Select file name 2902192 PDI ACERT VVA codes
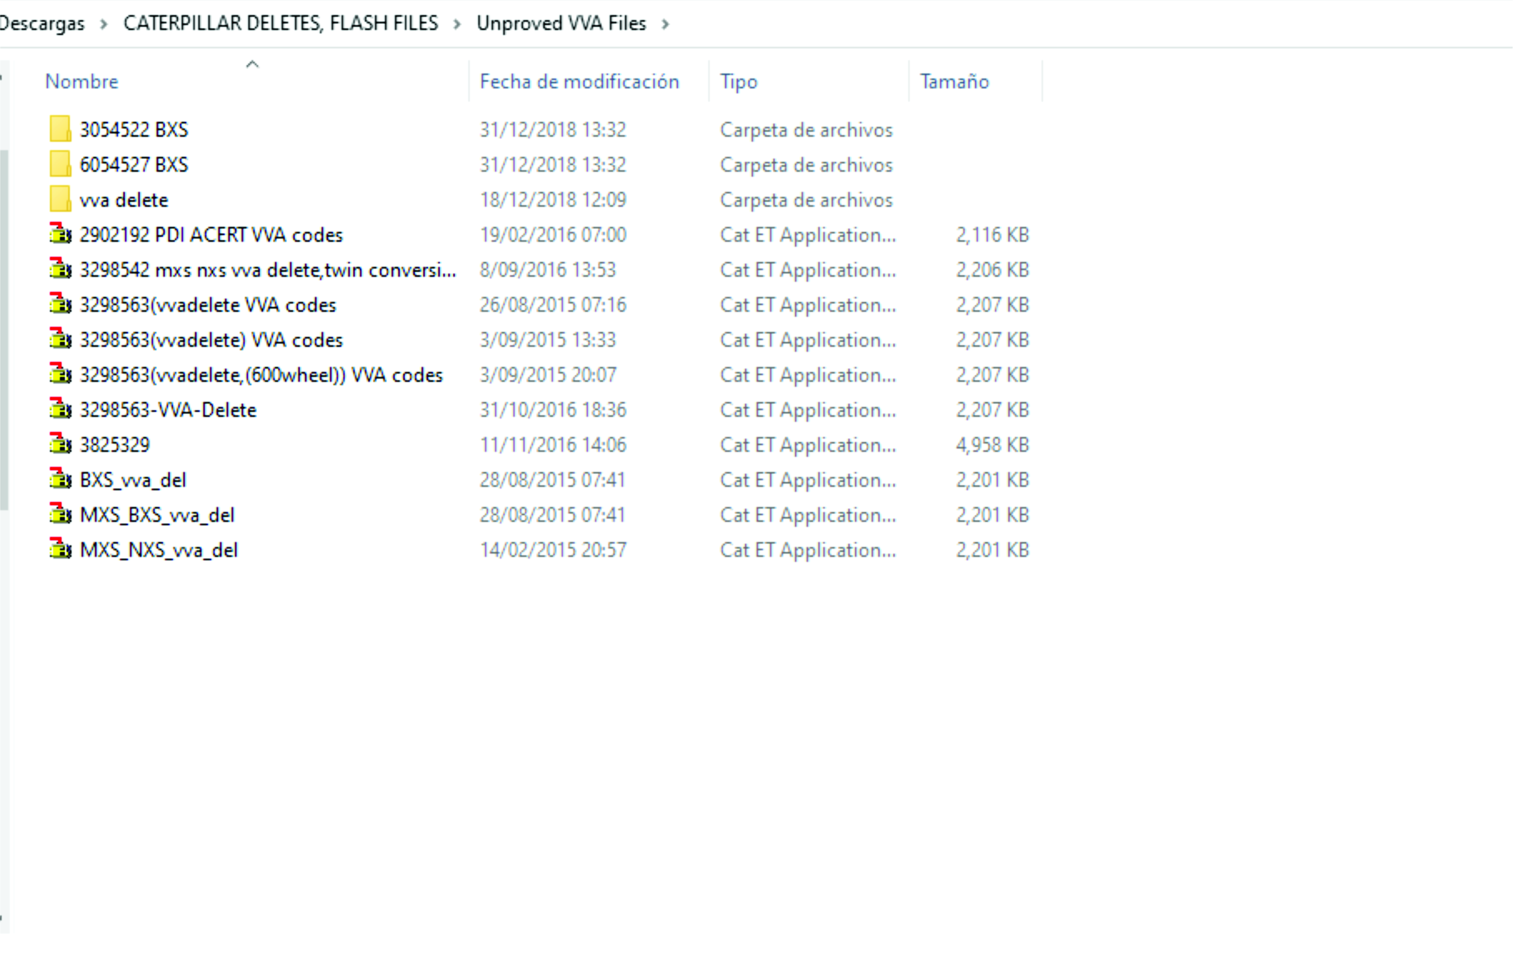The width and height of the screenshot is (1513, 964). tap(211, 234)
